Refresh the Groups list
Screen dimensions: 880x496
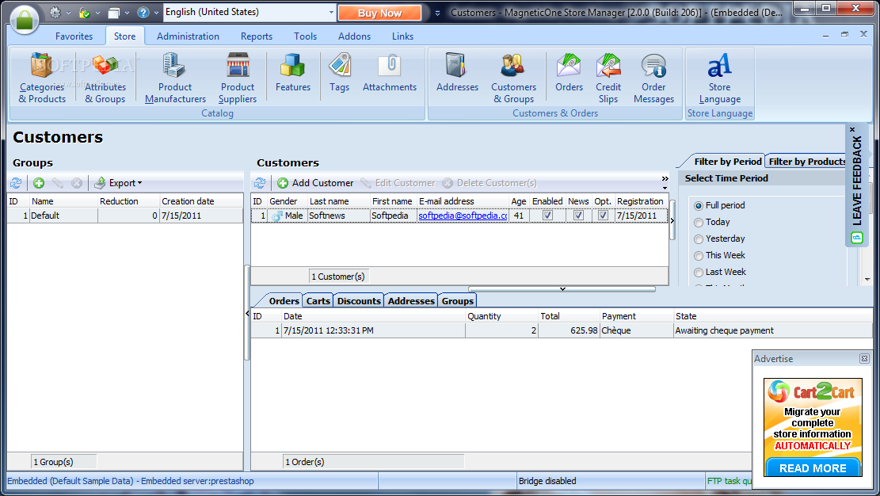[16, 182]
